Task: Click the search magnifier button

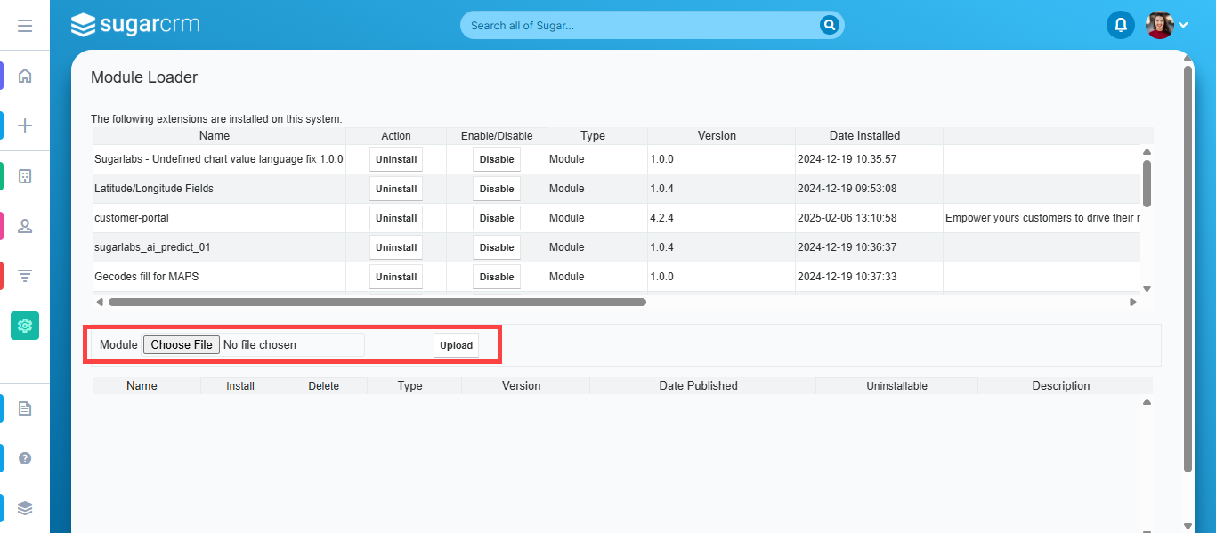Action: [830, 25]
